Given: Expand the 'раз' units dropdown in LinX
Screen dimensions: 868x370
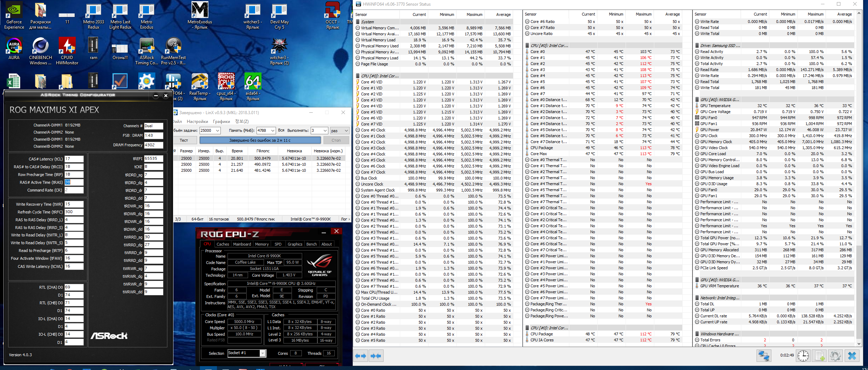Looking at the screenshot, I should point(340,130).
